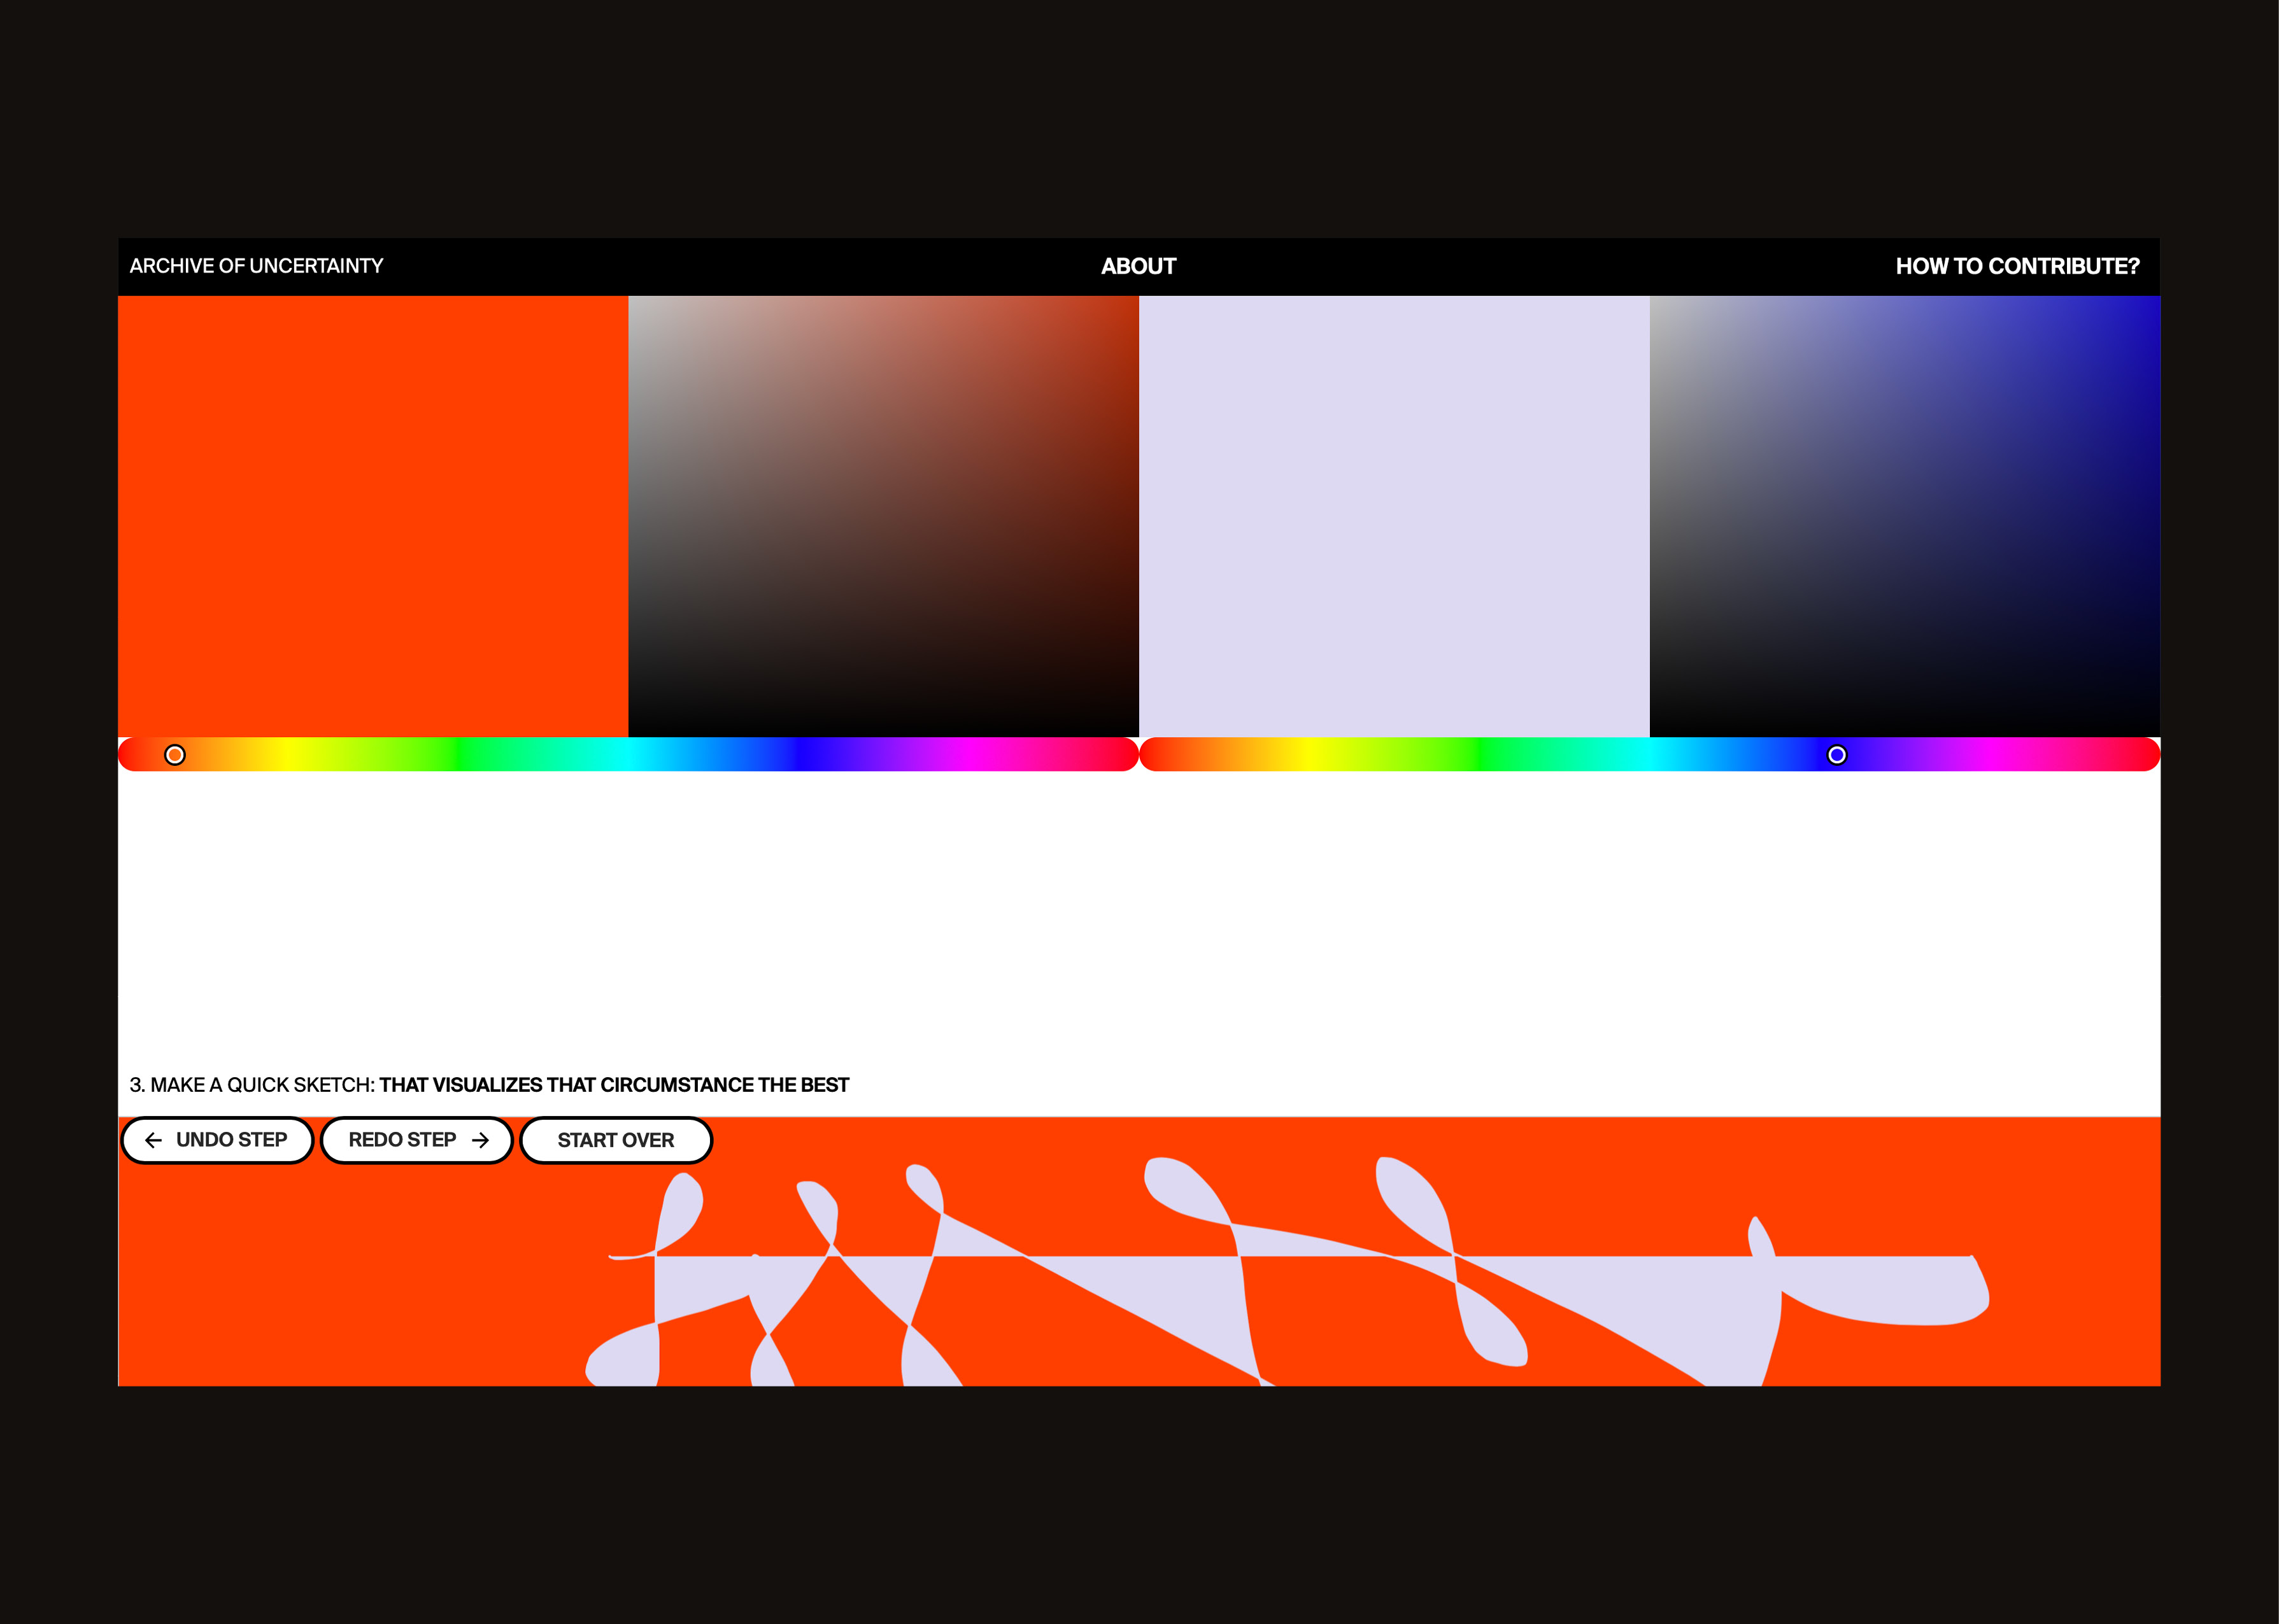Viewport: 2279px width, 1624px height.
Task: Click the left arrow icon in Undo Step
Action: tap(153, 1140)
